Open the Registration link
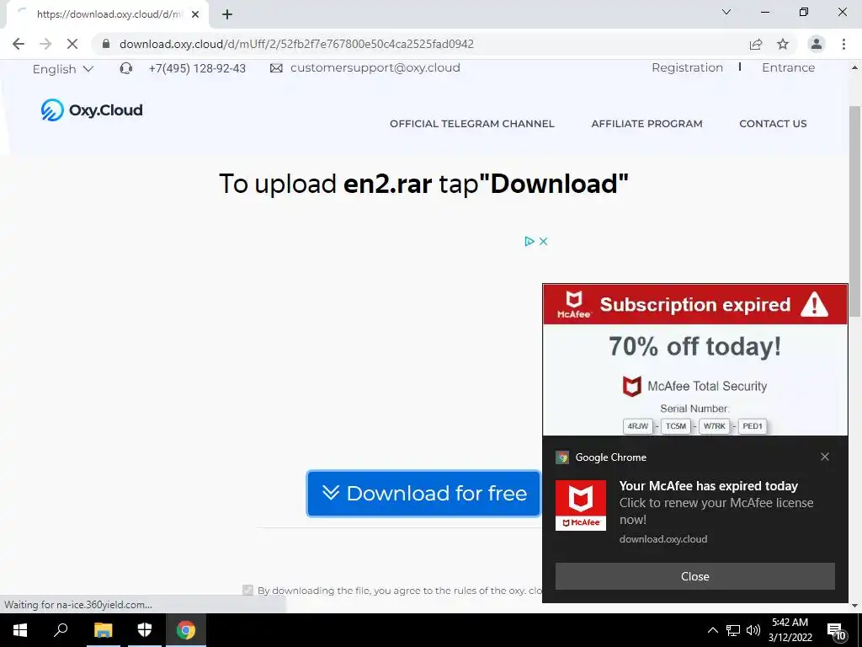Screen dimensions: 862x647 pos(687,67)
